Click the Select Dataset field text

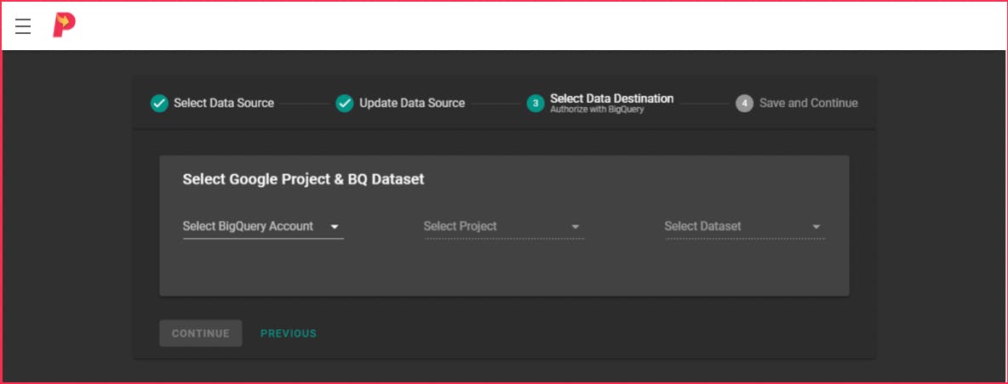click(702, 226)
